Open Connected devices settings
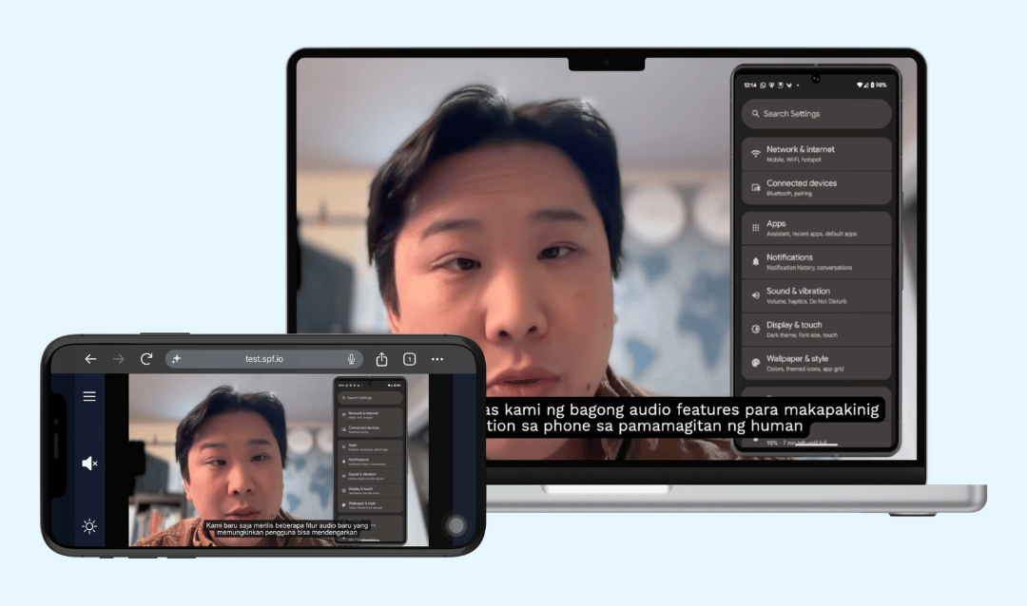The width and height of the screenshot is (1027, 606). pyautogui.click(x=817, y=188)
